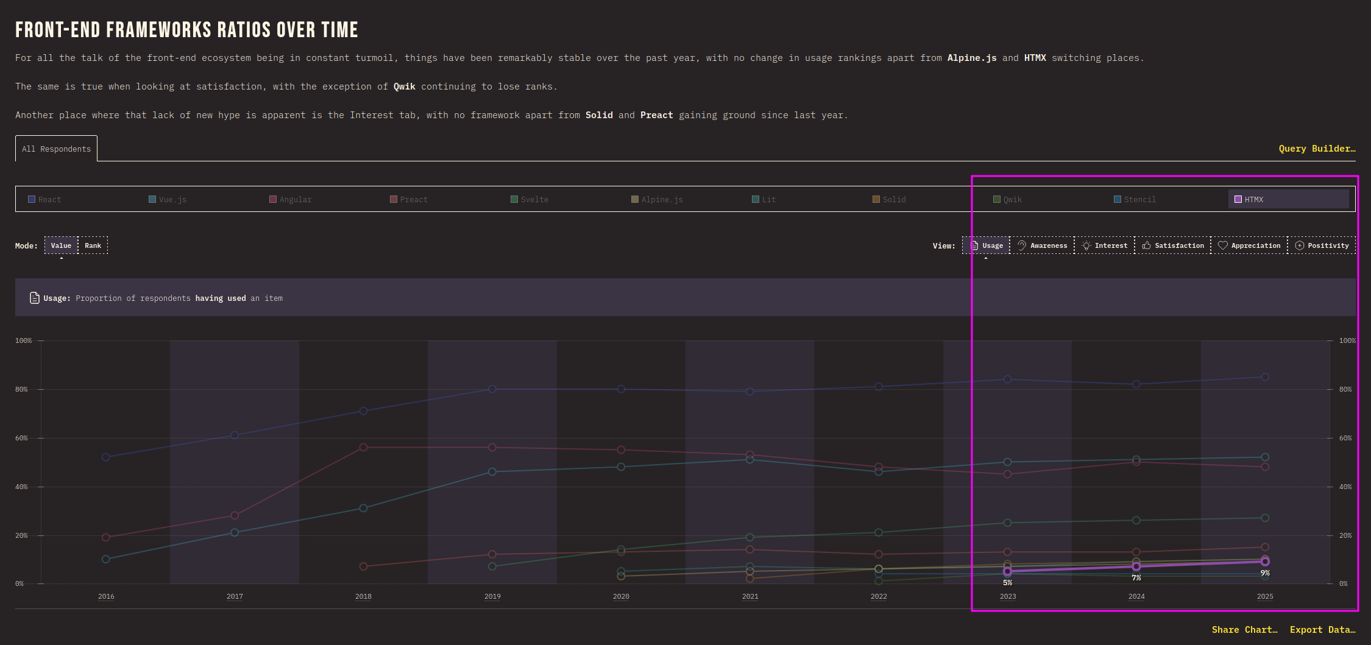The width and height of the screenshot is (1371, 645).
Task: Open the Query Builder menu
Action: click(1317, 149)
